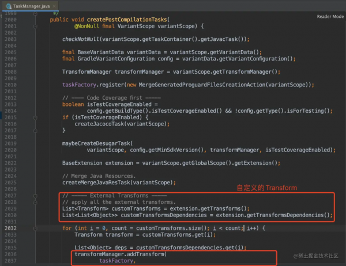Switch to the TaskManager.java tab

[30, 5]
